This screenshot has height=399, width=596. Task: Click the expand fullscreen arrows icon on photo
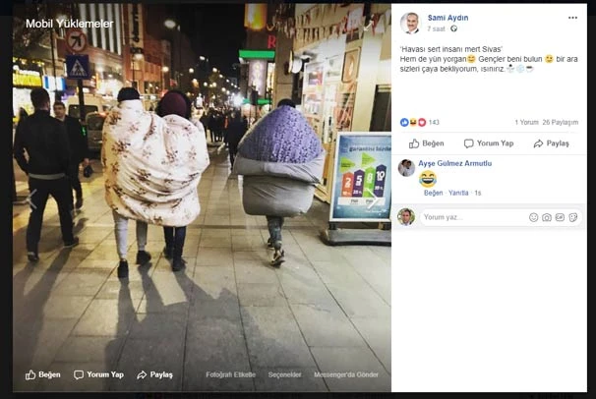(x=368, y=26)
